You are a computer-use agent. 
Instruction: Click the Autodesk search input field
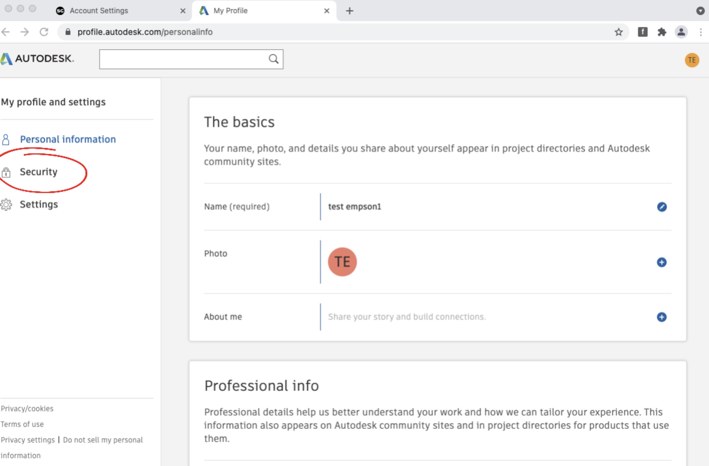click(x=183, y=59)
